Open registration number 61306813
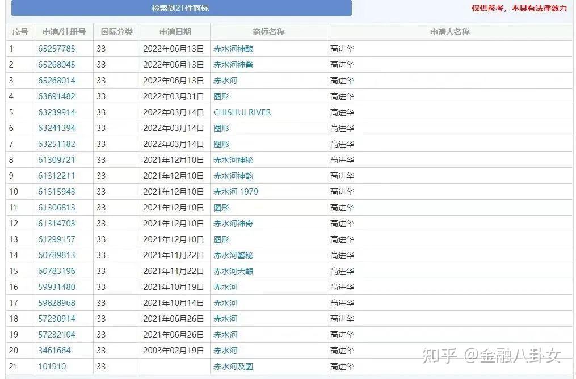 tap(57, 208)
